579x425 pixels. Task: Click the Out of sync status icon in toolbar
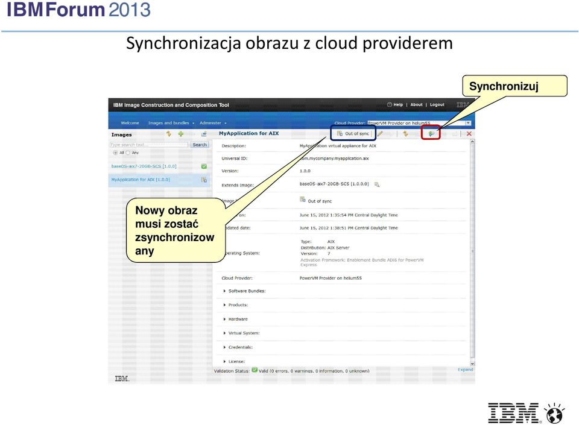click(x=340, y=134)
